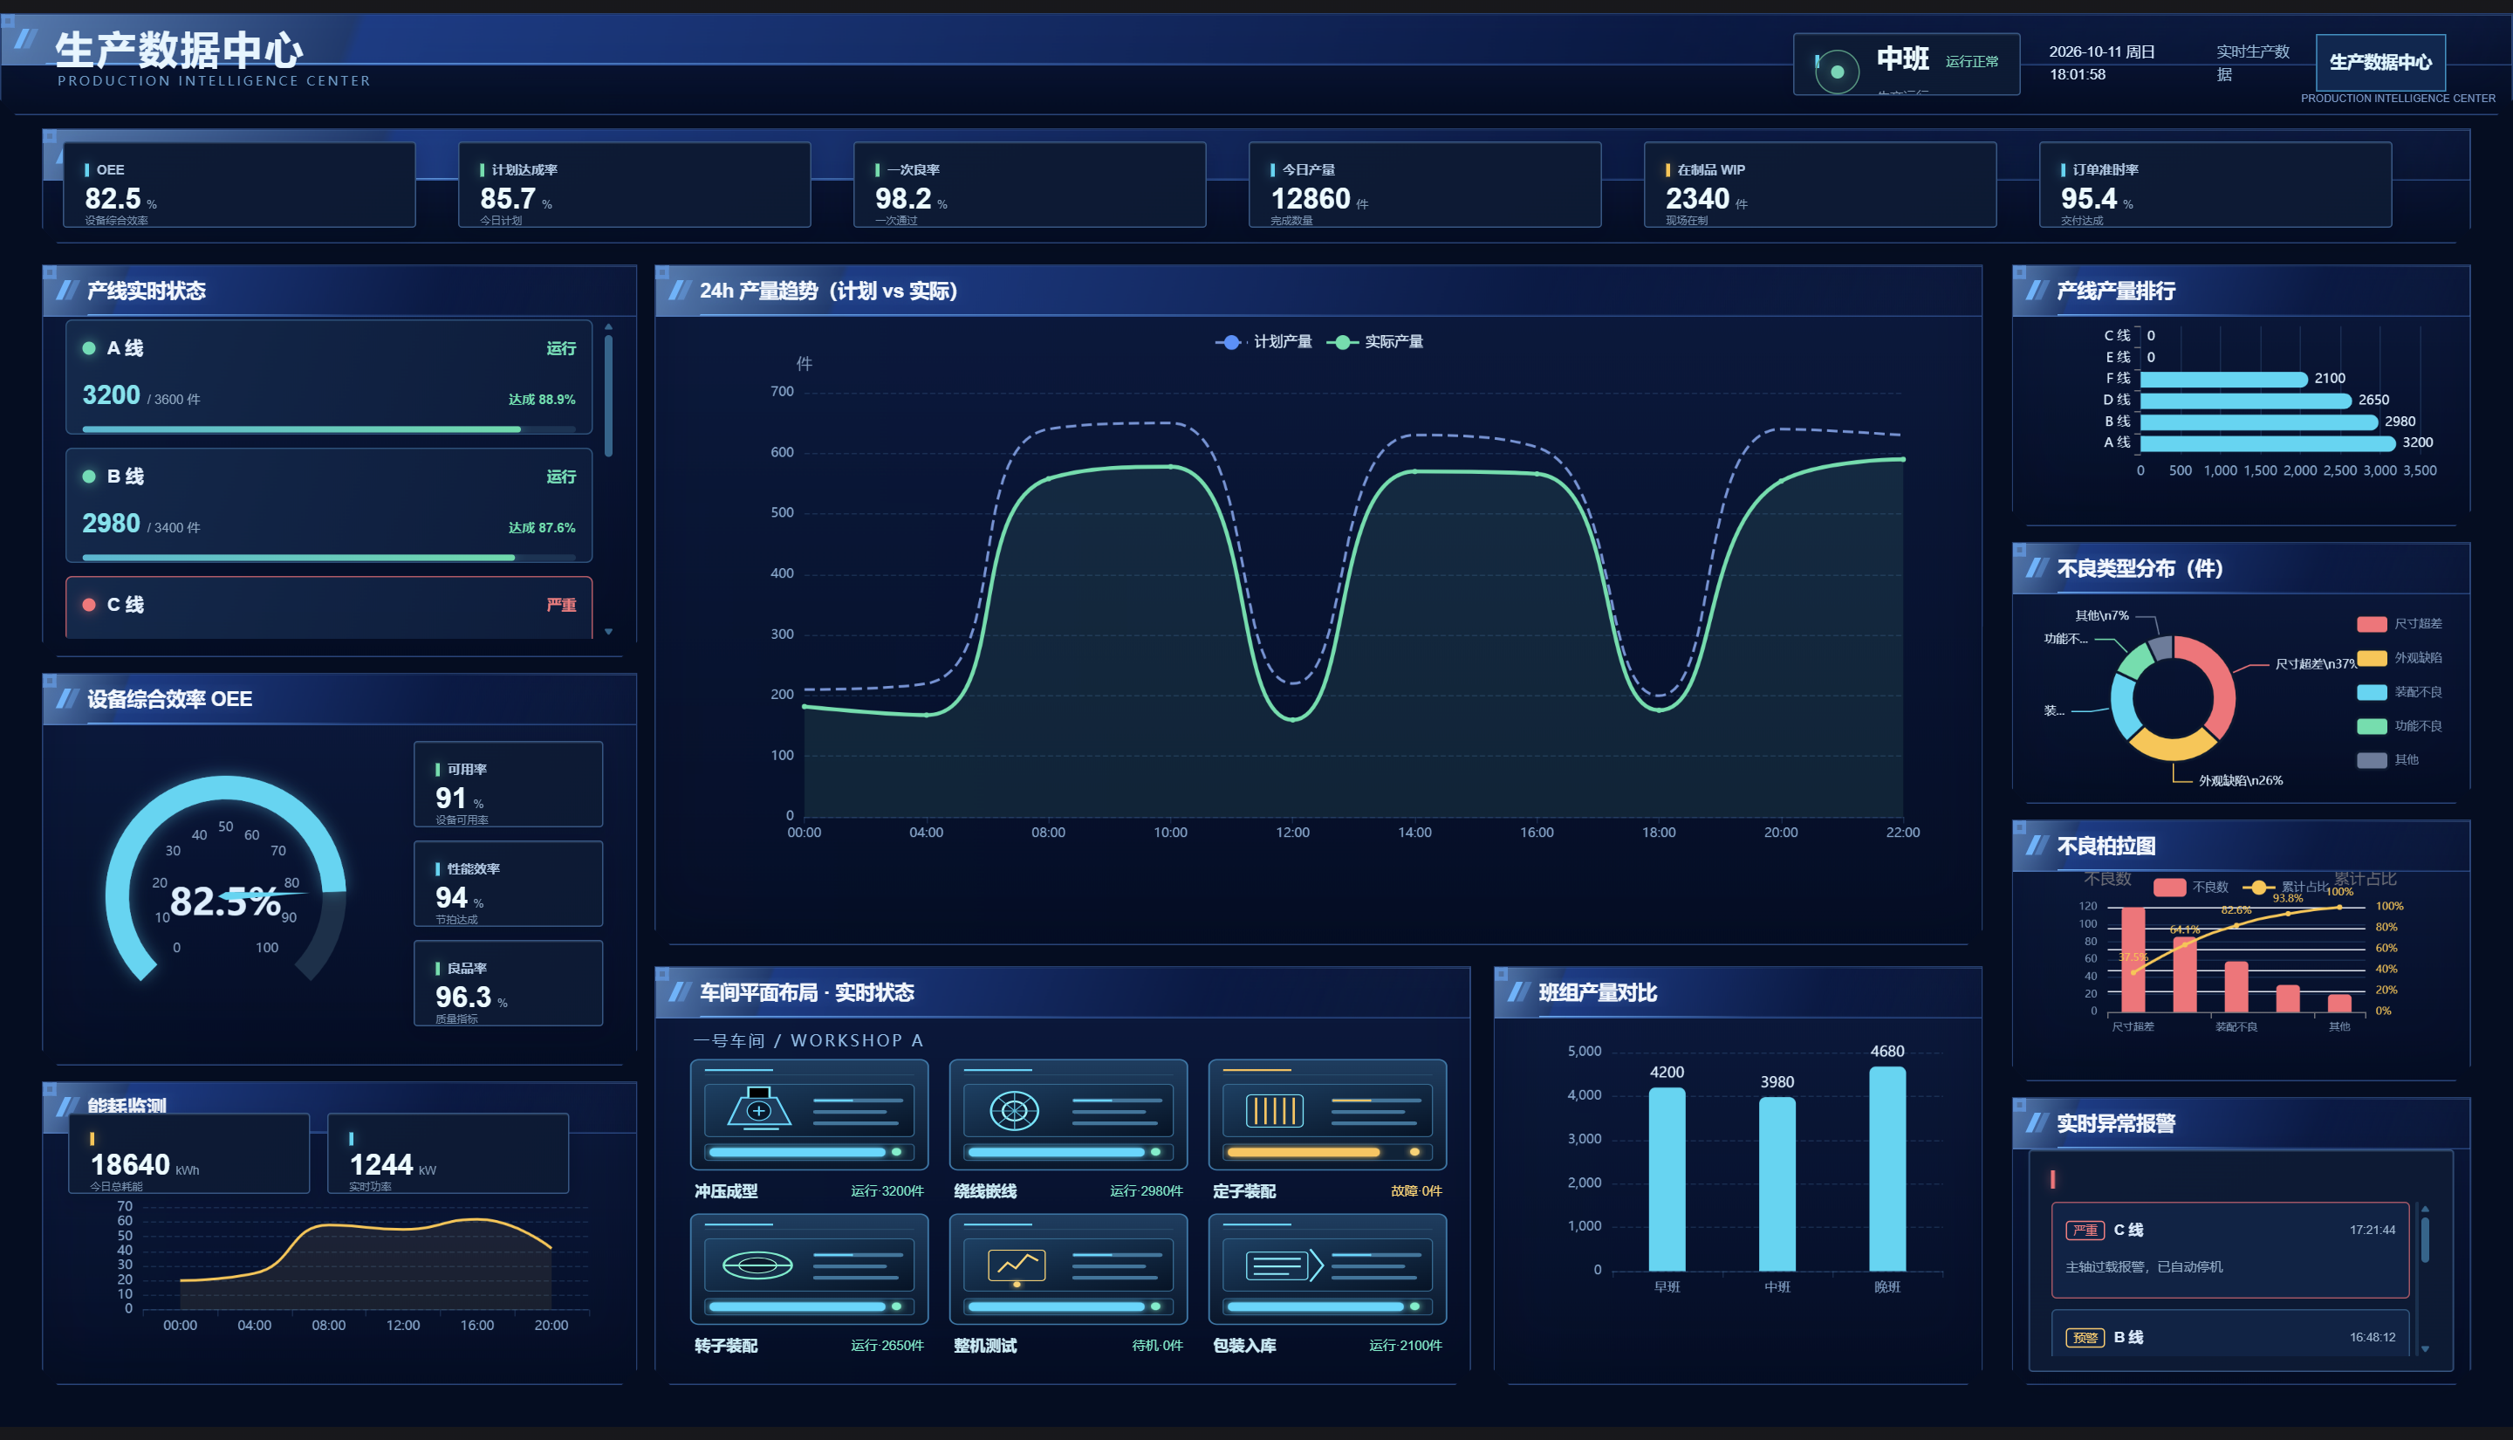Toggle 不良数 series in Pareto legend

click(x=2191, y=888)
